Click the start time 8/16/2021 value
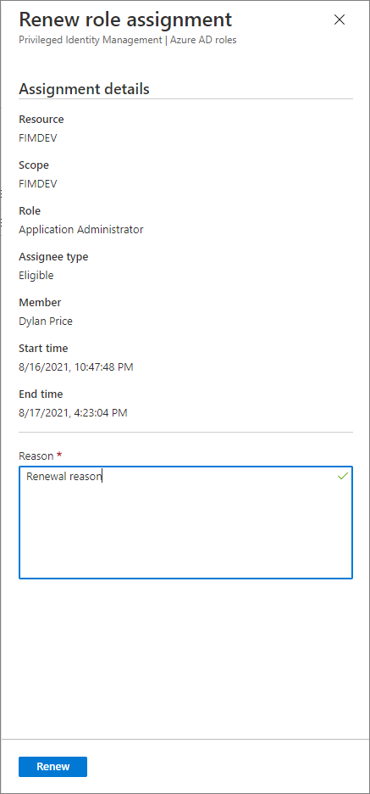 click(x=76, y=367)
